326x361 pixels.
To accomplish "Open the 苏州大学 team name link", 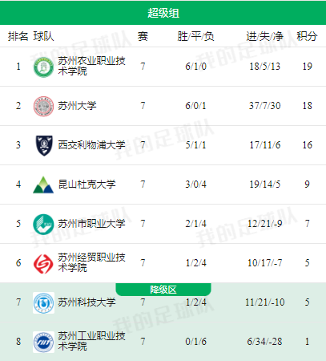I will [x=77, y=106].
